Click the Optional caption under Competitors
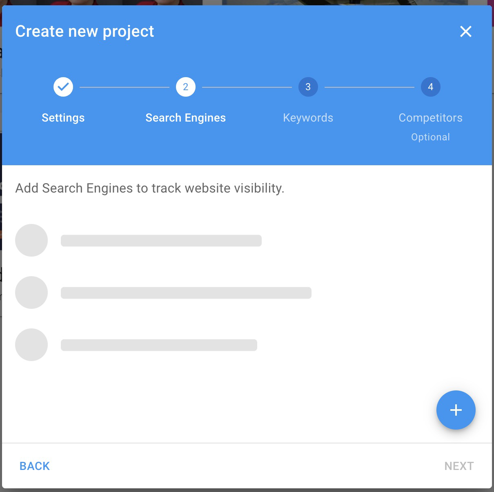The width and height of the screenshot is (494, 492). [x=431, y=137]
